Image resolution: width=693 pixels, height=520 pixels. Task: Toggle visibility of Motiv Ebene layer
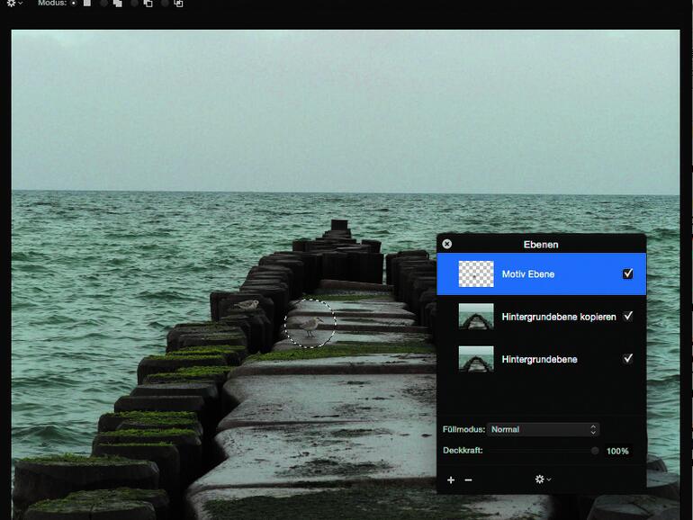pos(627,273)
